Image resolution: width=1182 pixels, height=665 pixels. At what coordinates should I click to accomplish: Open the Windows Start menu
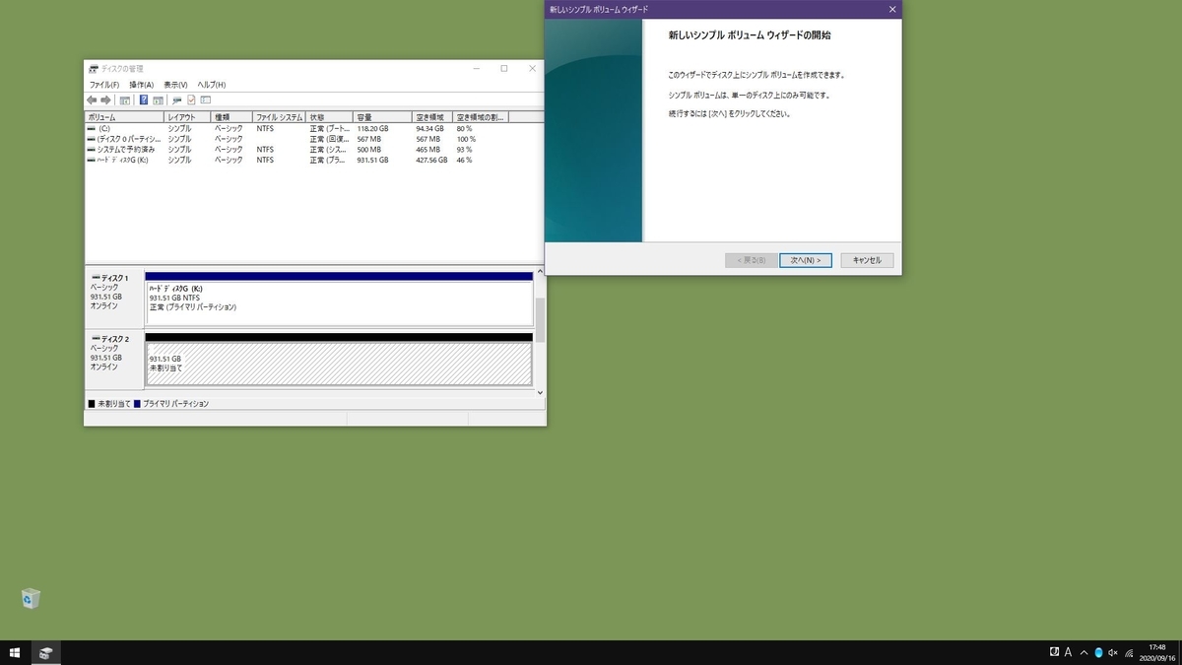pyautogui.click(x=15, y=652)
